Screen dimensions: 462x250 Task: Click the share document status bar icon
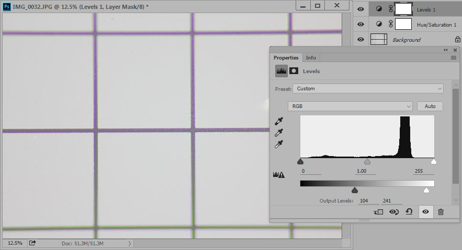click(32, 243)
